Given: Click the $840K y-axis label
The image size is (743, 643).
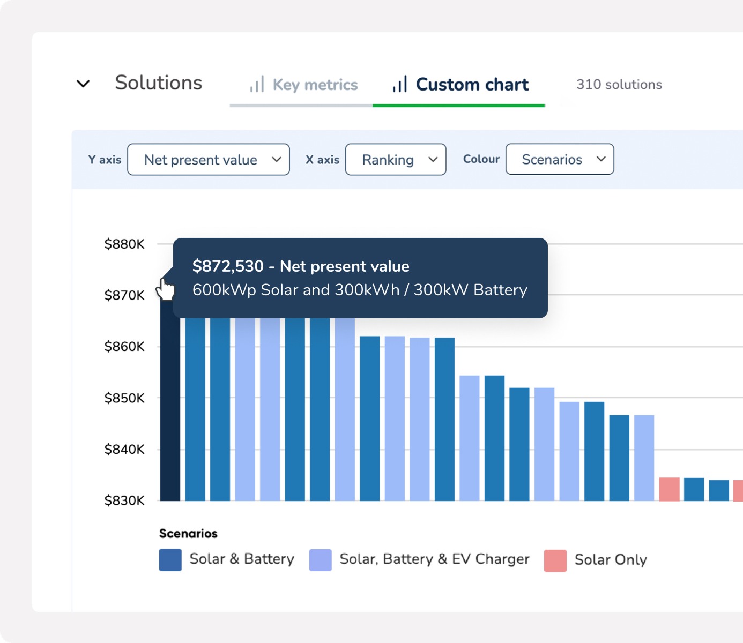Looking at the screenshot, I should (124, 449).
